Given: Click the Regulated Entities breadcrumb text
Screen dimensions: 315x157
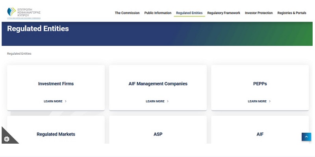Looking at the screenshot, I should coord(19,54).
